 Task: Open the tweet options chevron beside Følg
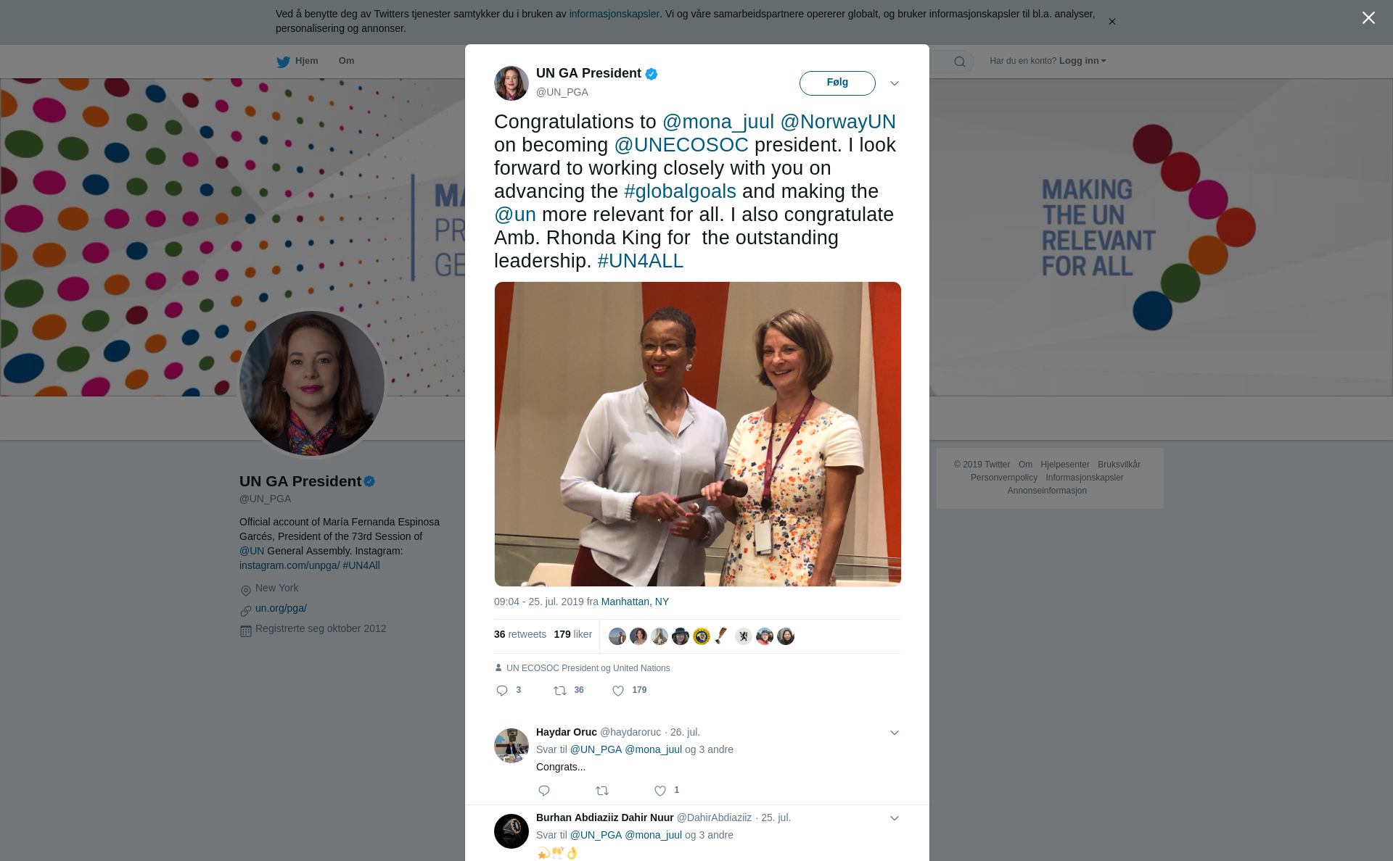coord(895,83)
